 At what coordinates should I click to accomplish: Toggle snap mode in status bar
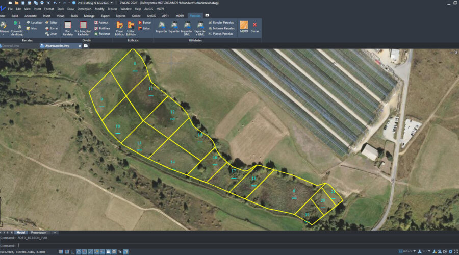(x=61, y=252)
